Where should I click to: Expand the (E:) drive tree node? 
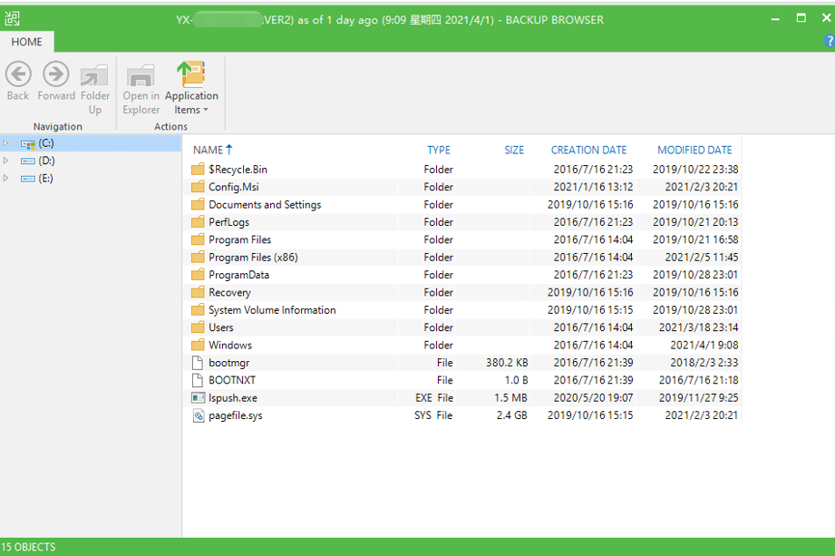(6, 179)
